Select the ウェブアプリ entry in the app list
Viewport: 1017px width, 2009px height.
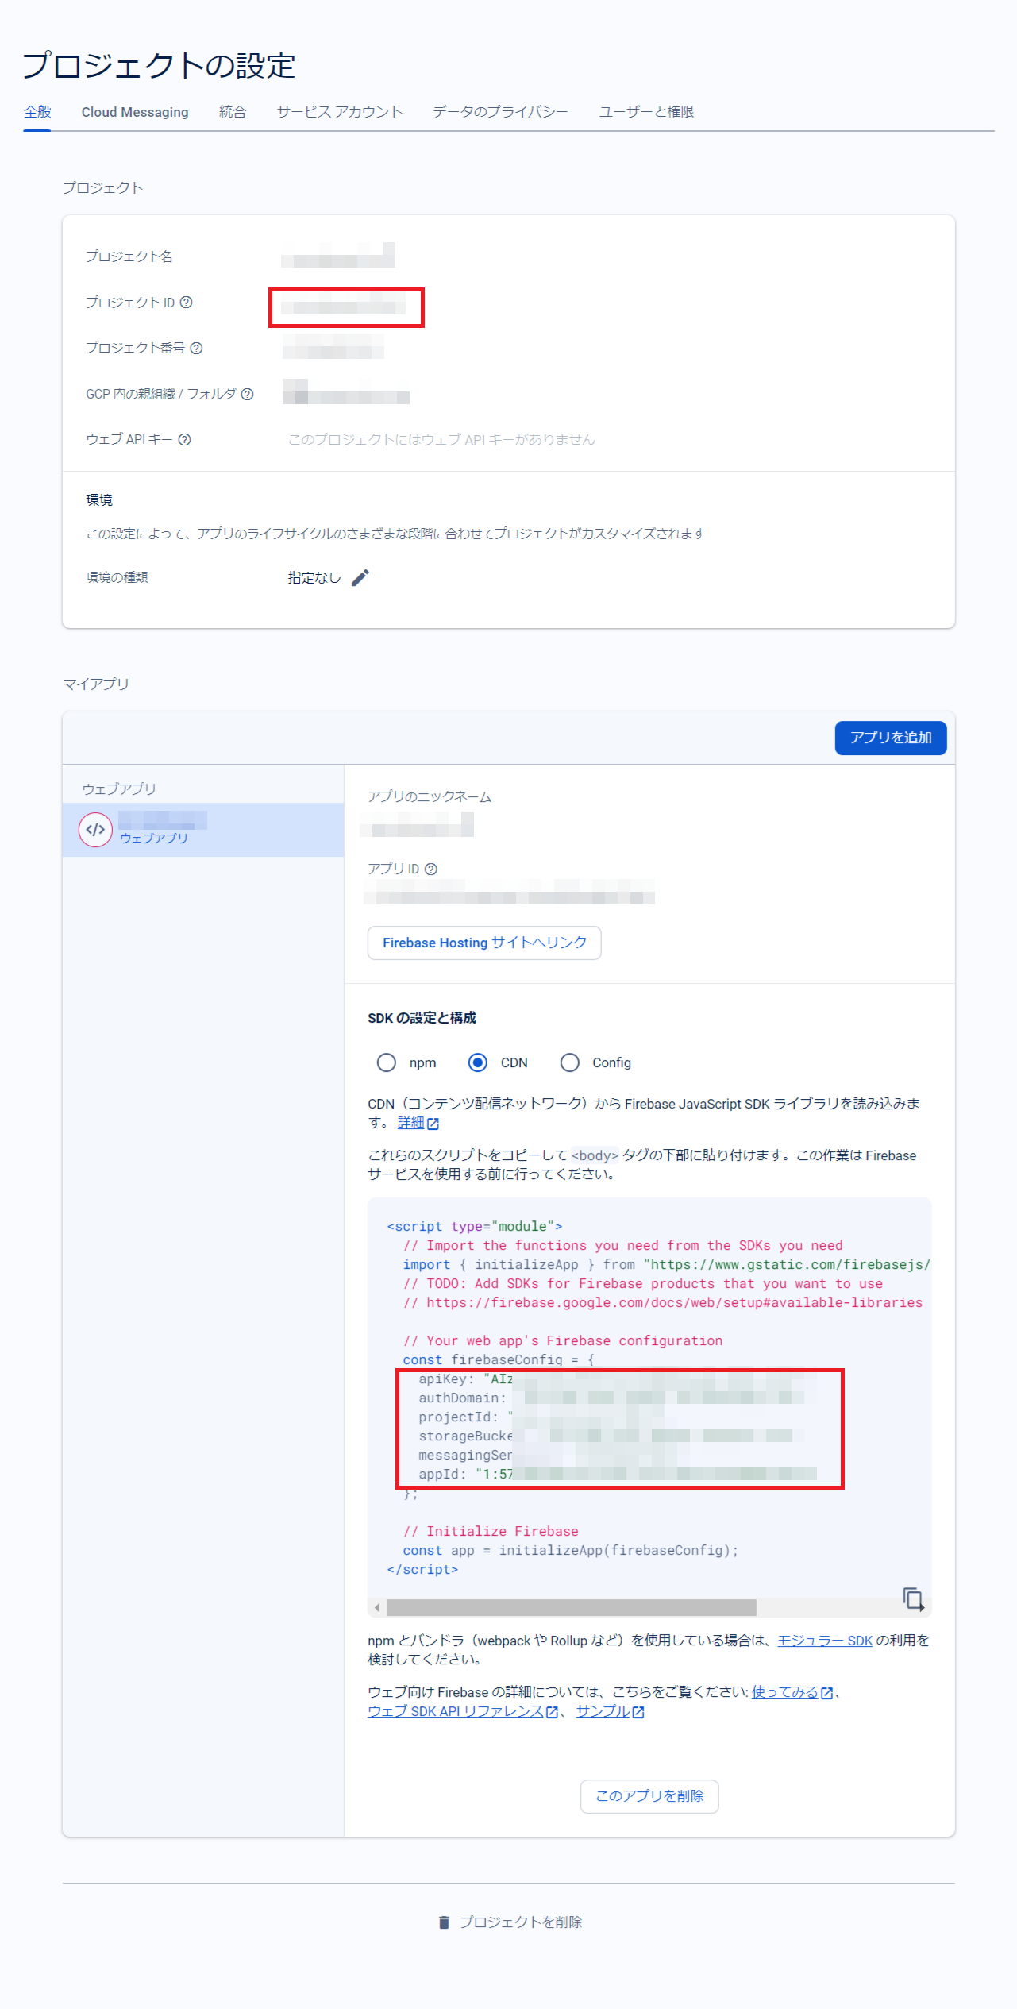[203, 830]
